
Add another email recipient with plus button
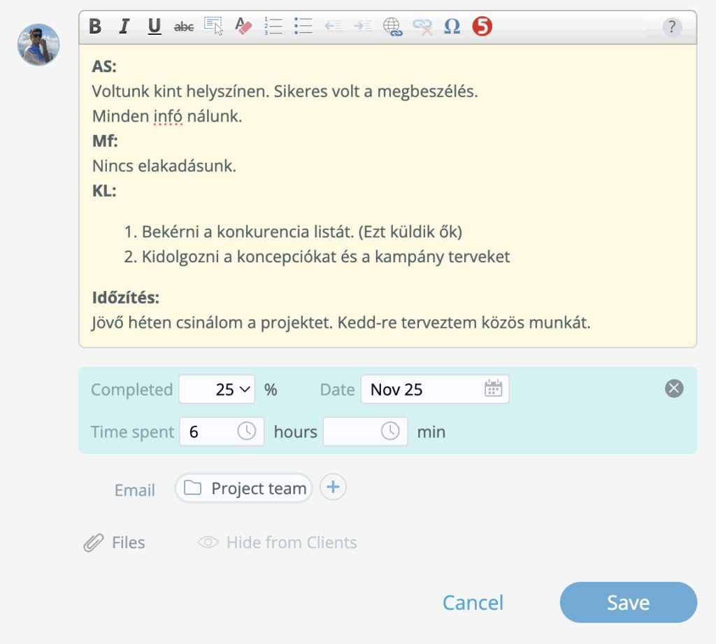[333, 487]
